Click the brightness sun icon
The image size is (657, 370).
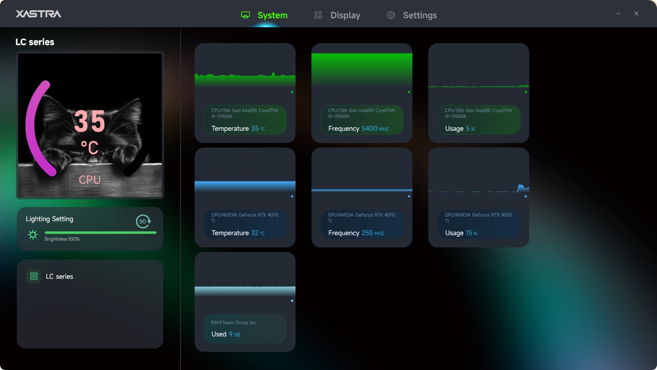coord(33,235)
